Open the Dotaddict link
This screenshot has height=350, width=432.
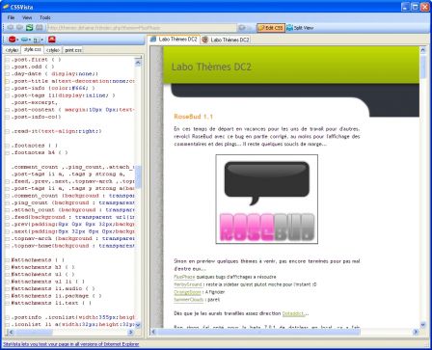click(293, 313)
